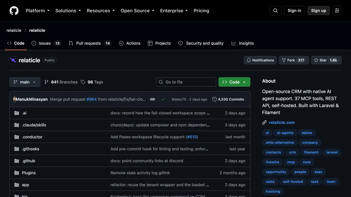Open pull request #964 link
This screenshot has height=197, width=351.
92,99
